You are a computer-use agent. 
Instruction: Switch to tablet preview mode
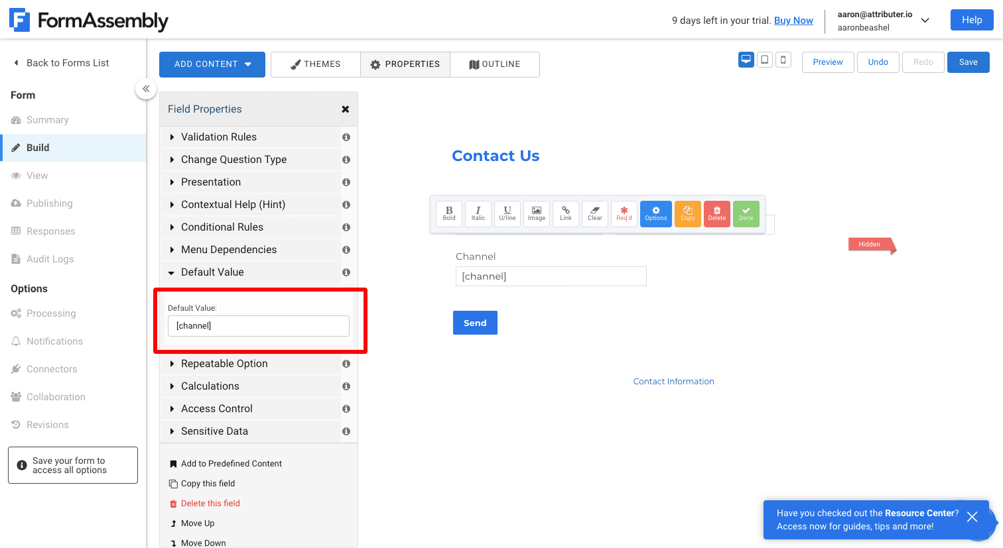765,60
